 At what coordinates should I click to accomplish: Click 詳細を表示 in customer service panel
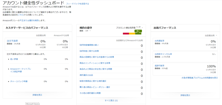tap(37, 95)
